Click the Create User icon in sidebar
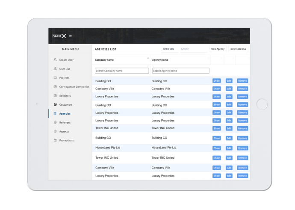Screen dimensions: 295x210 pos(55,60)
